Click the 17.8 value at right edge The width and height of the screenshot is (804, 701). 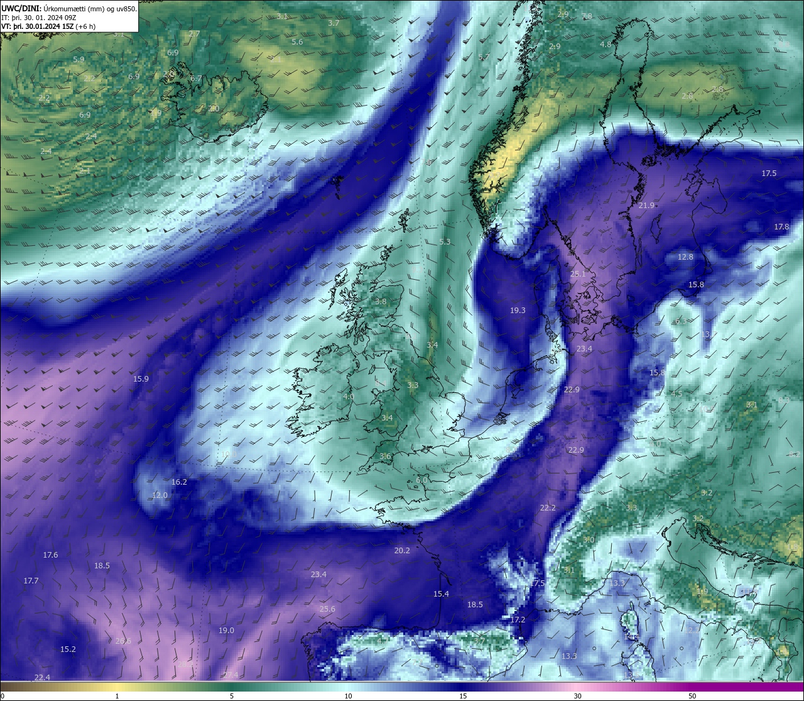781,227
